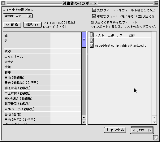Click the ファイル : up0015.txt label

click(59, 23)
